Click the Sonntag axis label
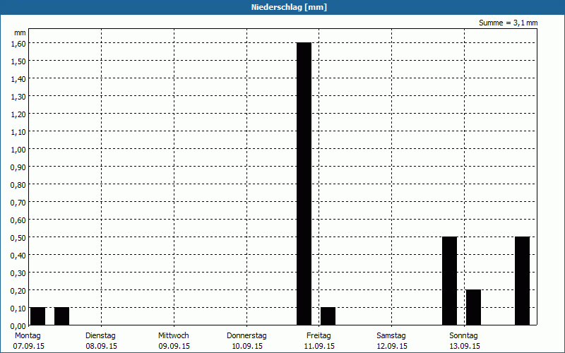Screen dimensions: 565x353 [x=463, y=335]
